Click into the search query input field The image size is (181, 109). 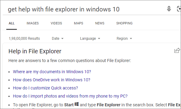click(x=84, y=9)
